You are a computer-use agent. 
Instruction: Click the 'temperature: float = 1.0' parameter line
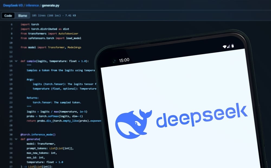click(45, 162)
